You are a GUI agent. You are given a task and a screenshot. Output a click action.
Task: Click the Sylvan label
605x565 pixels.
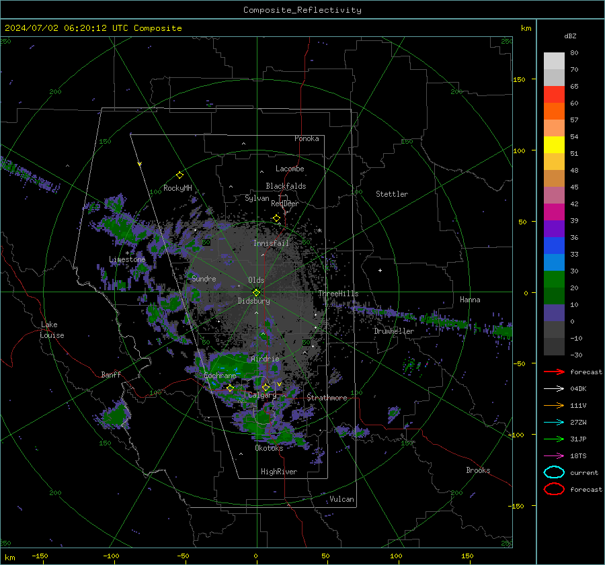(257, 198)
